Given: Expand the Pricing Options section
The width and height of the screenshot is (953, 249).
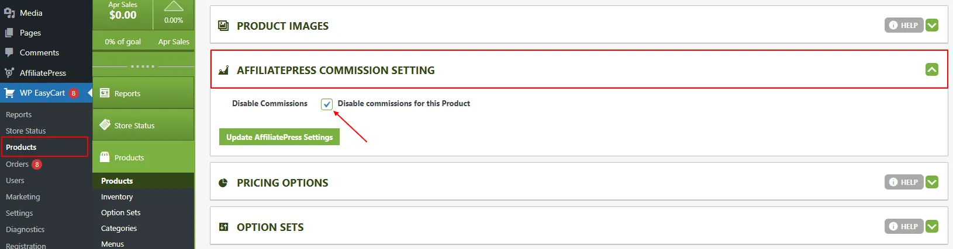Looking at the screenshot, I should click(x=932, y=182).
